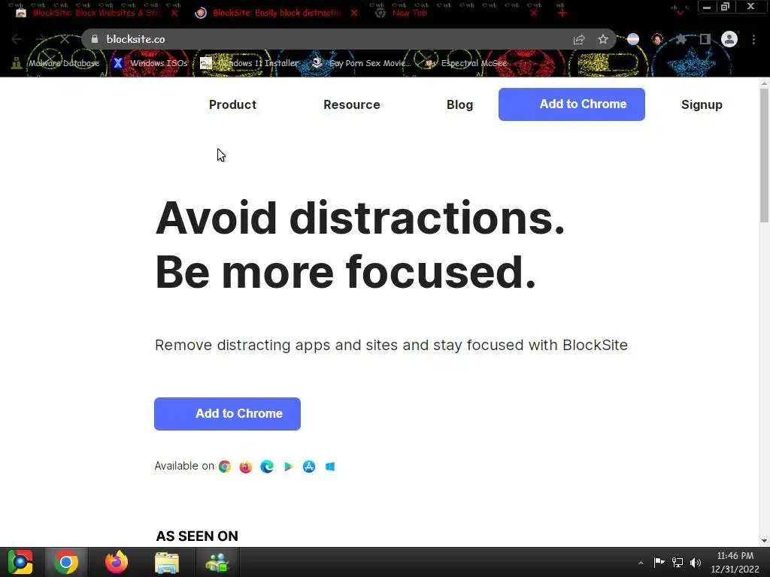
Task: Open the tab search dropdown arrow
Action: click(680, 13)
